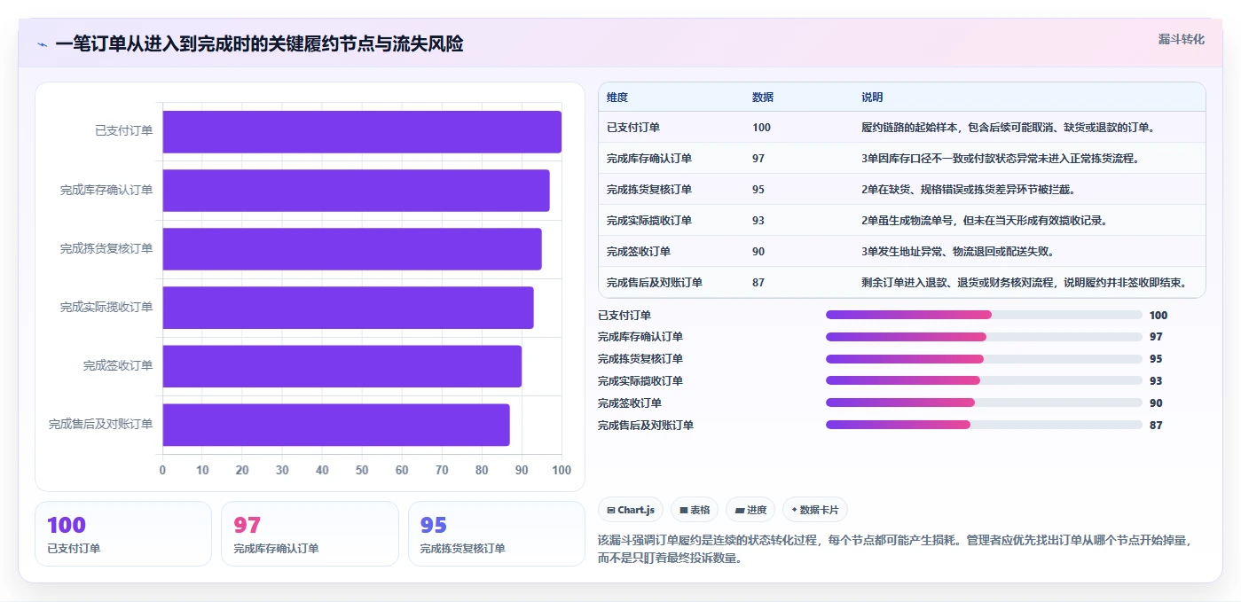Viewport: 1241px width, 602px height.
Task: Click the 完成售后及对账订单 progress bar
Action: tap(984, 425)
